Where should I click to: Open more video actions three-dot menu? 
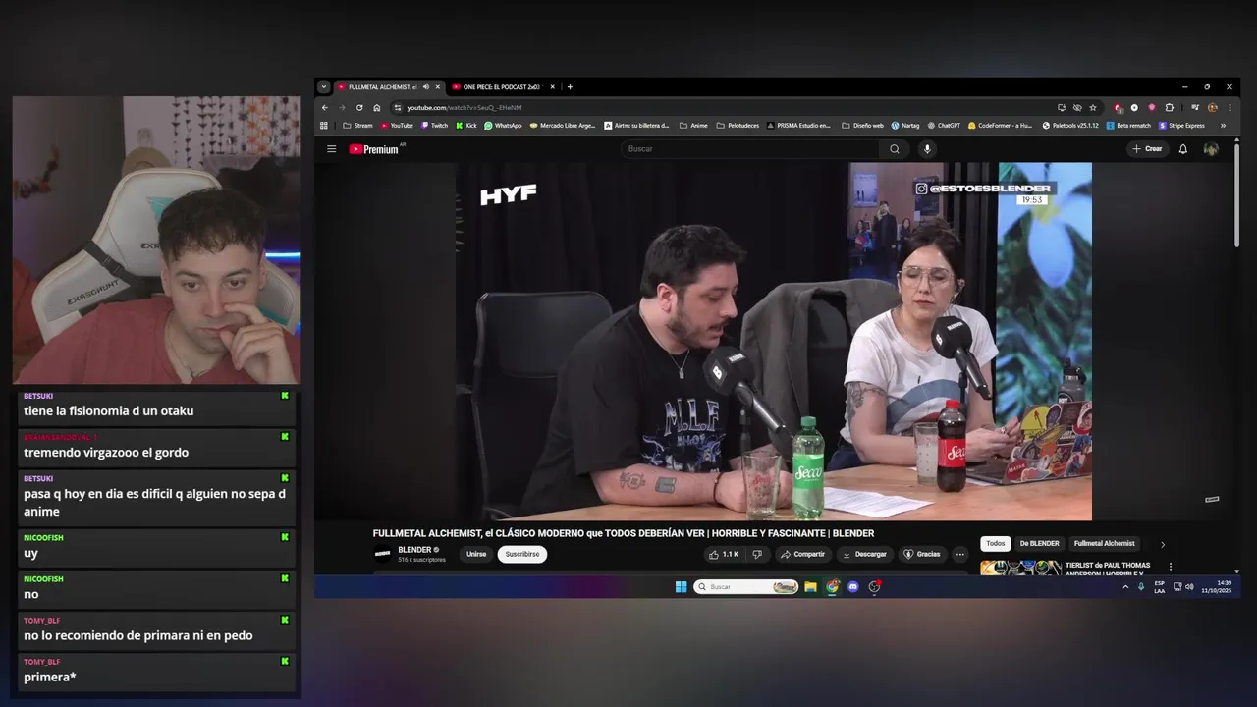(x=959, y=554)
